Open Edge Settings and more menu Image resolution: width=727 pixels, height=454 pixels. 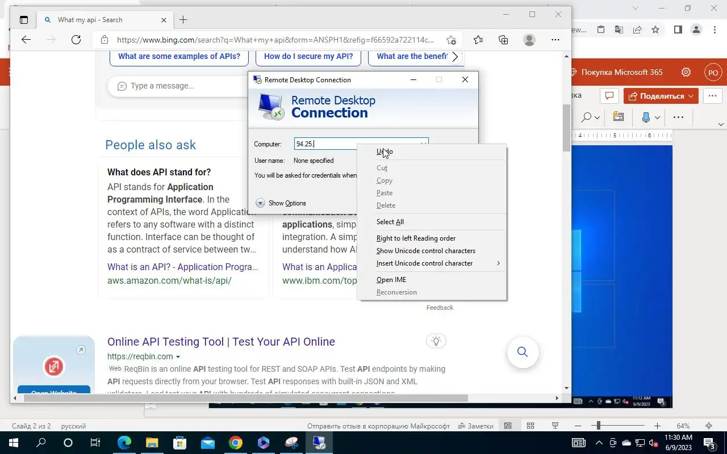pyautogui.click(x=555, y=40)
